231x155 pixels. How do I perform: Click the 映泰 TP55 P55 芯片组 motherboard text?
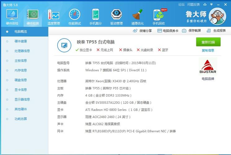click(108, 88)
